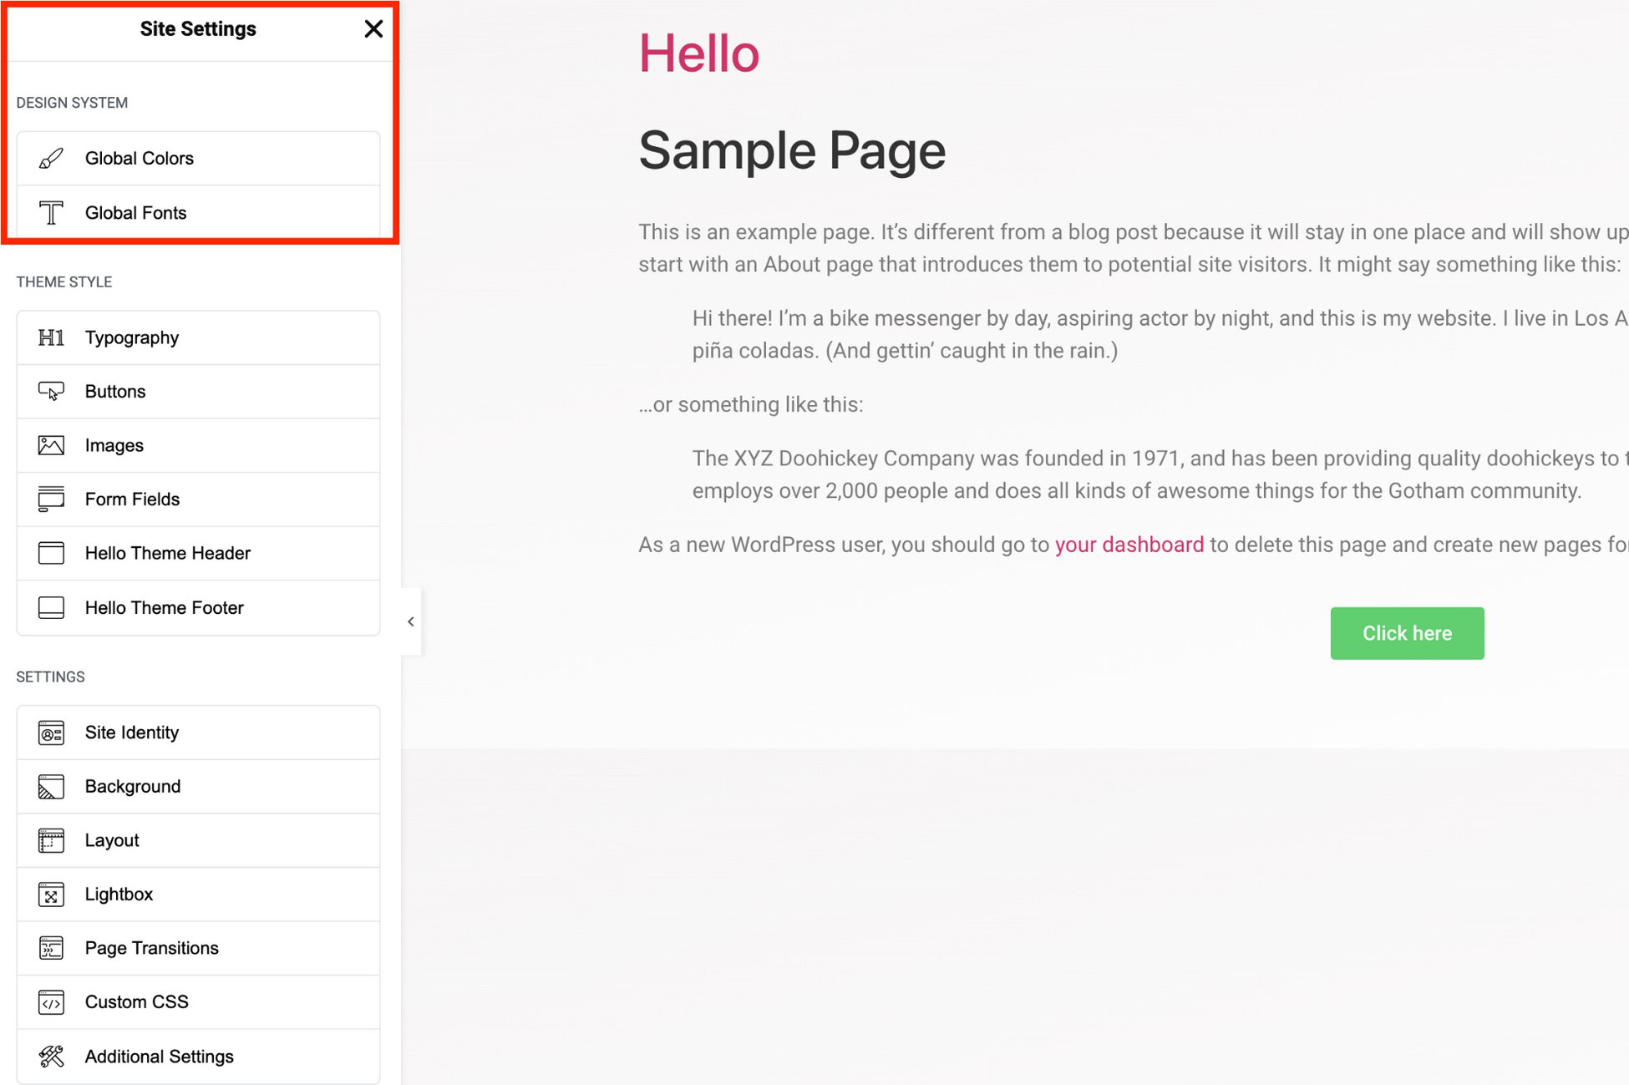
Task: Click the Hello Theme Header icon
Action: pyautogui.click(x=51, y=553)
